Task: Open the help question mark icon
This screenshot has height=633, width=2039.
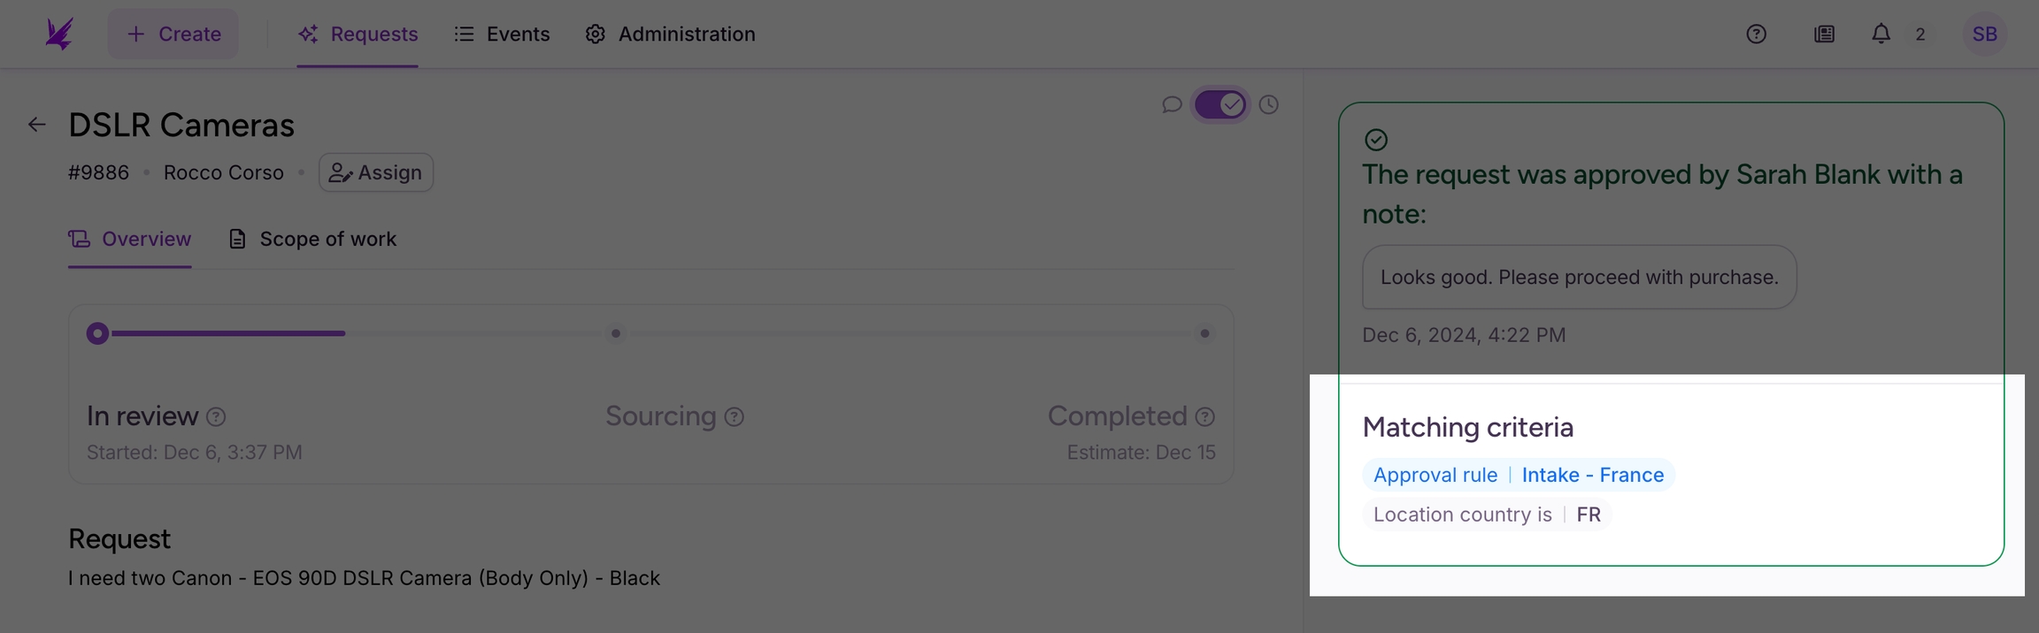Action: point(1756,34)
